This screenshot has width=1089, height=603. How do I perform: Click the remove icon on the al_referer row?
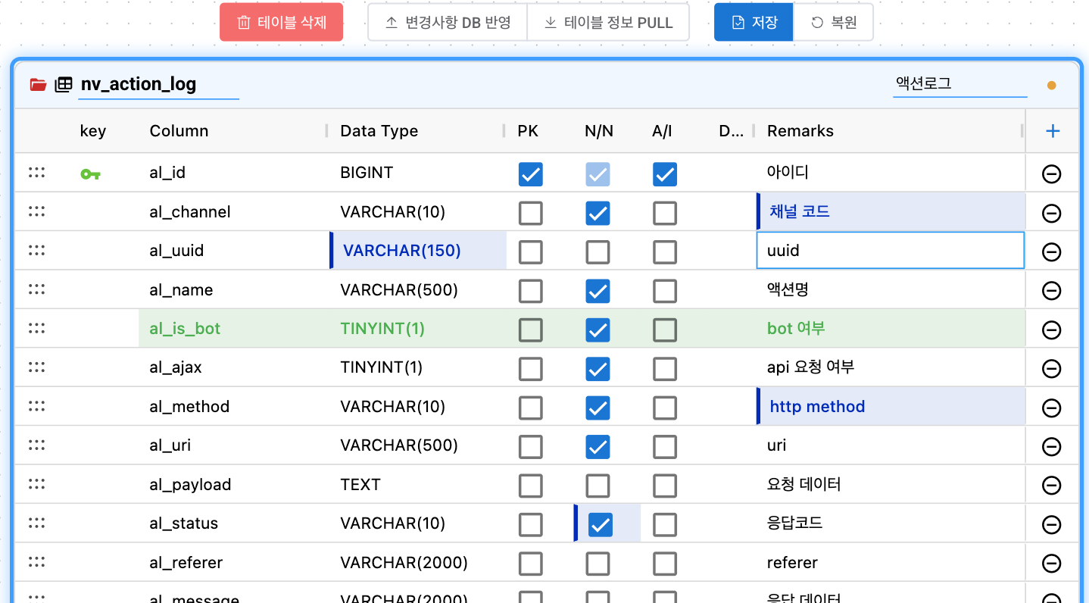point(1051,562)
